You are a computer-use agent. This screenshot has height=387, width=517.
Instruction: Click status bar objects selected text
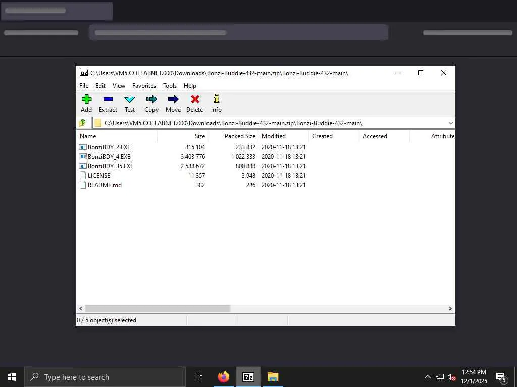tap(107, 320)
